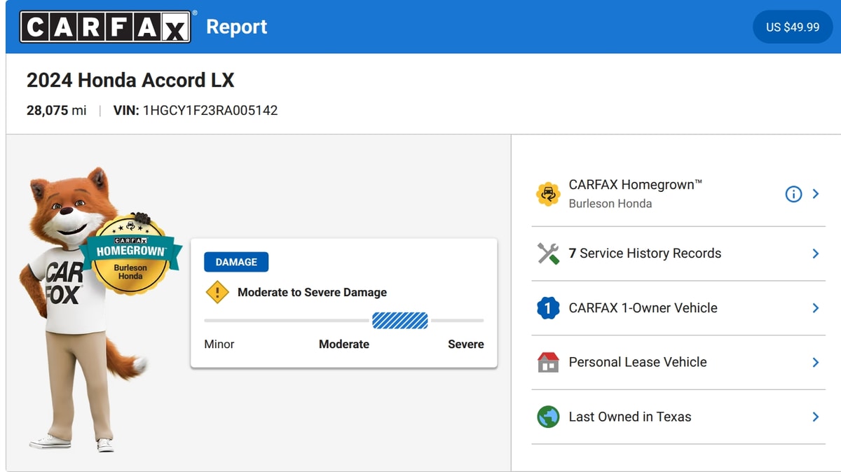Click the Homegrown Burleson Honda gold badge
The height and width of the screenshot is (472, 841).
click(x=131, y=254)
